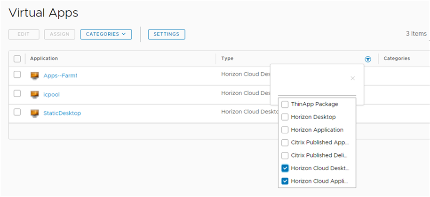Click Horizon Cloud type cell in StaticDesktop row
Screen dimensions: 430x197
tap(250, 112)
